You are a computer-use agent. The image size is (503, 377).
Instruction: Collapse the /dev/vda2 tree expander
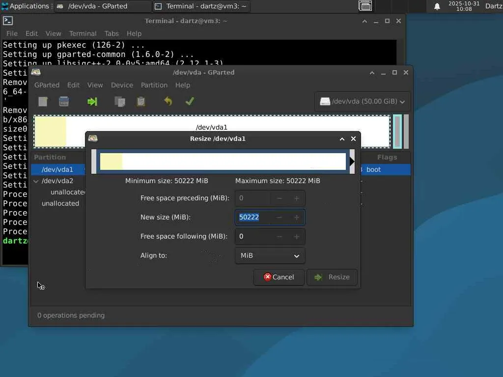(36, 181)
